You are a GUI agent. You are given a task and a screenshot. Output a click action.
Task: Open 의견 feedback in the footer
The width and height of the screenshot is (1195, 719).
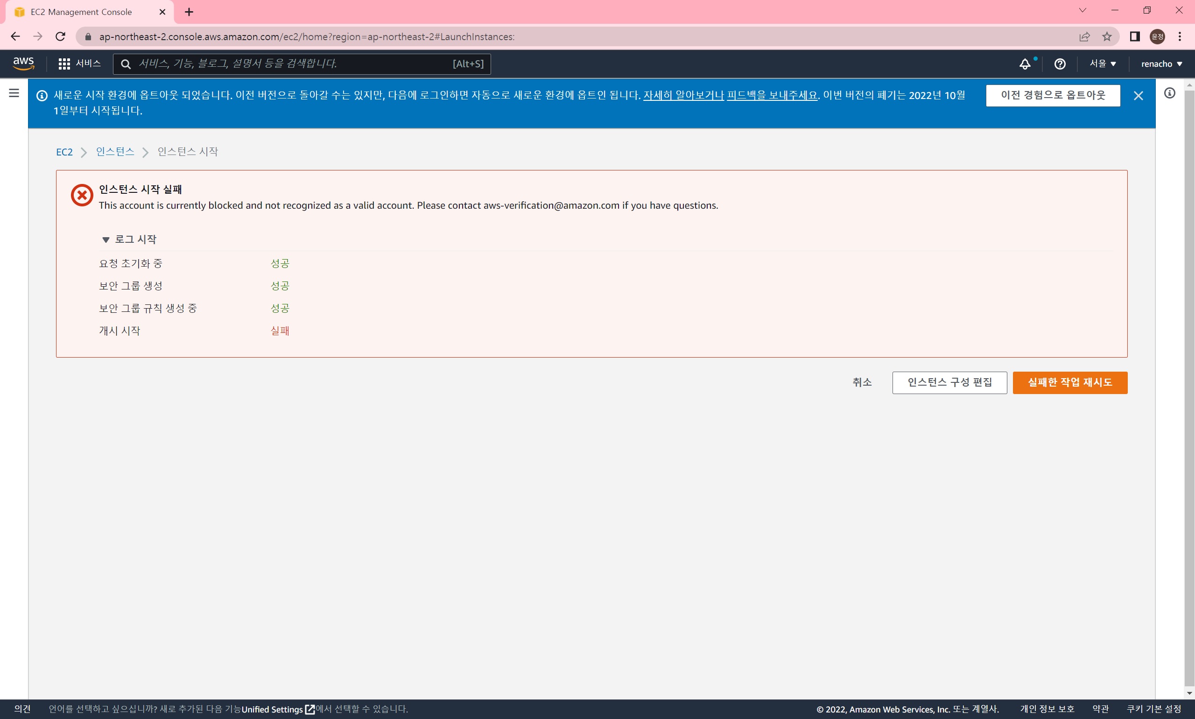click(22, 709)
